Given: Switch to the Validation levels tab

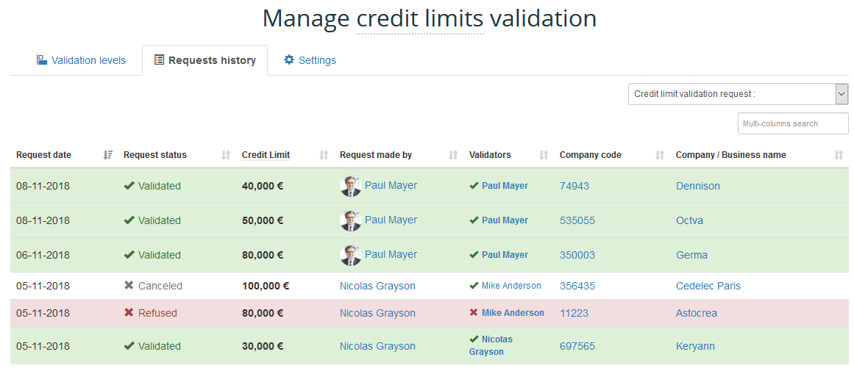Looking at the screenshot, I should tap(81, 60).
